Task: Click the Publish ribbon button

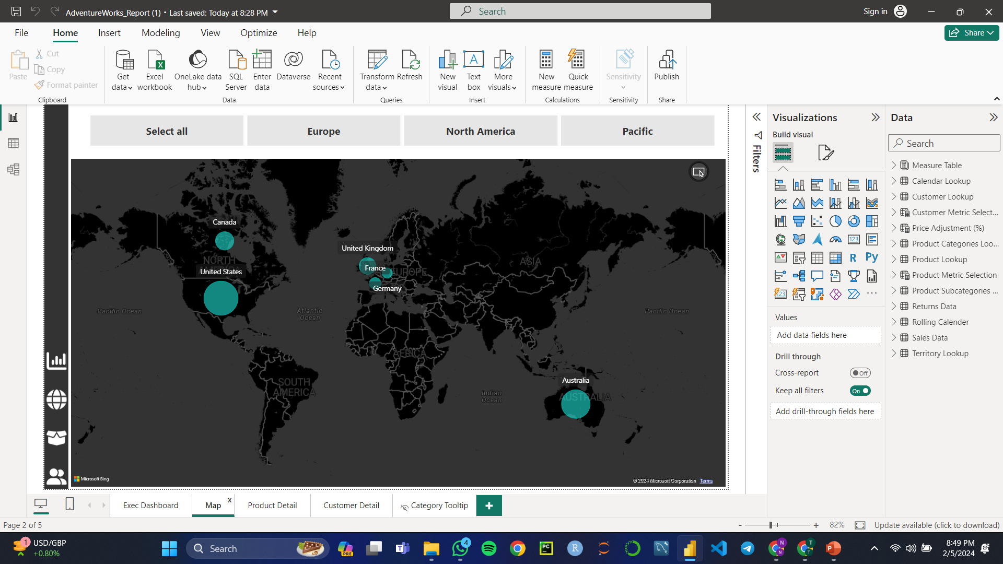Action: tap(667, 66)
